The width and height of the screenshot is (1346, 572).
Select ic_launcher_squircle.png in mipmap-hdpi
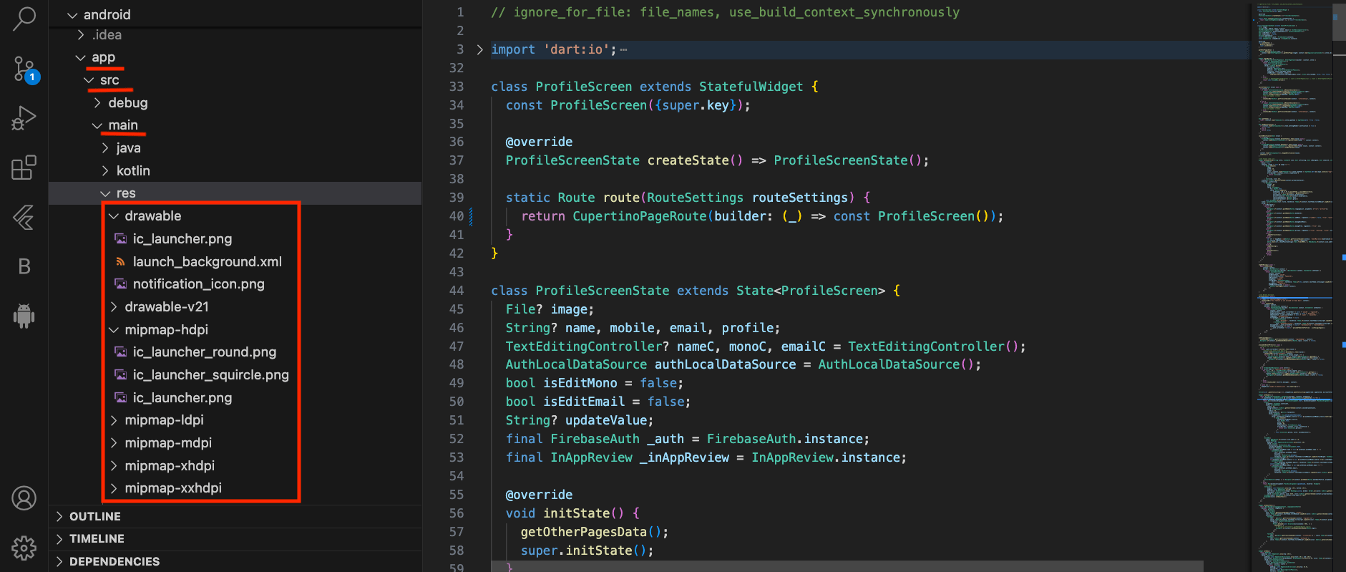[x=210, y=375]
